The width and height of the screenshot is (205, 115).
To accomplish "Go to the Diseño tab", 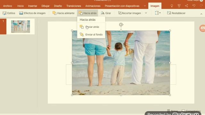I will tap(58, 6).
